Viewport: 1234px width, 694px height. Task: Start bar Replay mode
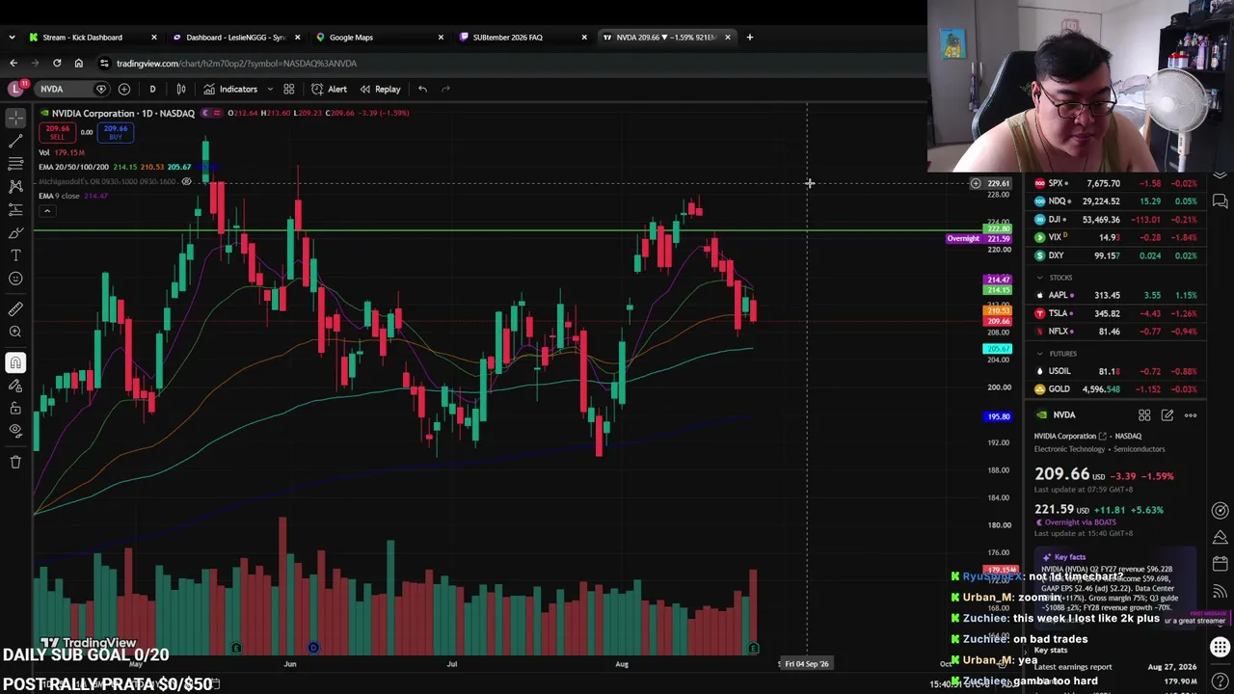[380, 89]
